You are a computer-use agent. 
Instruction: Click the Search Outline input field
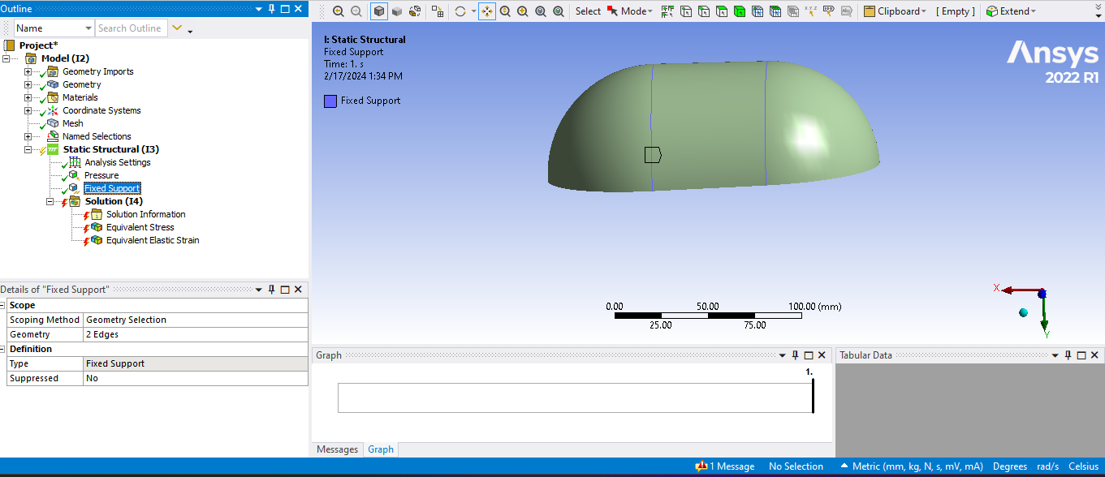click(132, 28)
